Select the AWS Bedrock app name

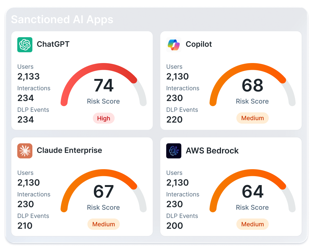(212, 151)
